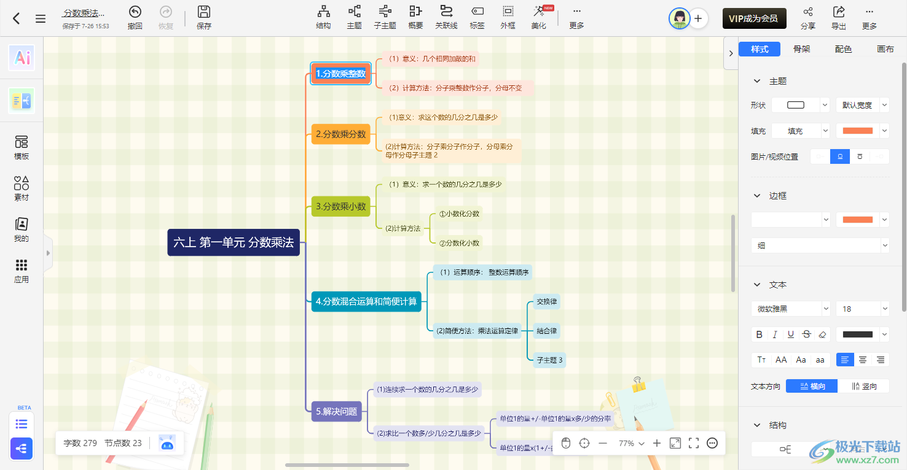The height and width of the screenshot is (470, 907).
Task: Undo with the 撤回 button
Action: [x=135, y=18]
